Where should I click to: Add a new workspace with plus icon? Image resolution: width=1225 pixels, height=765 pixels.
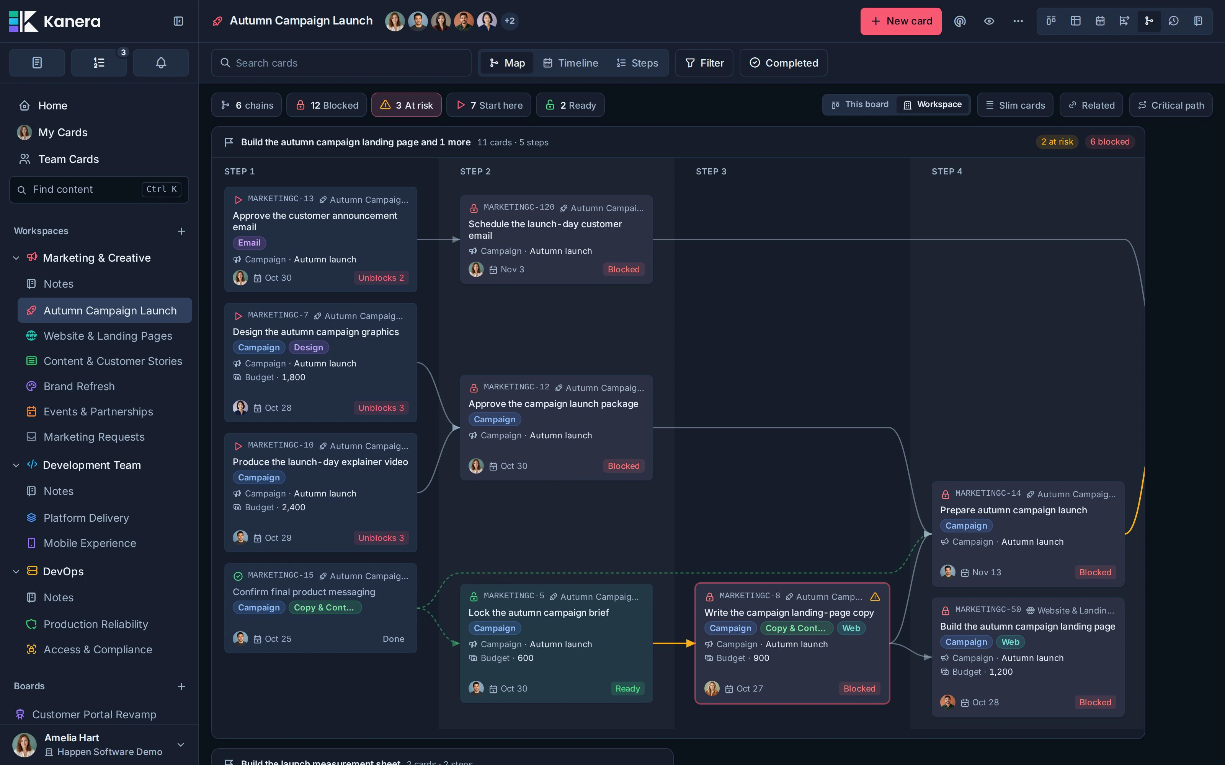[x=181, y=231]
